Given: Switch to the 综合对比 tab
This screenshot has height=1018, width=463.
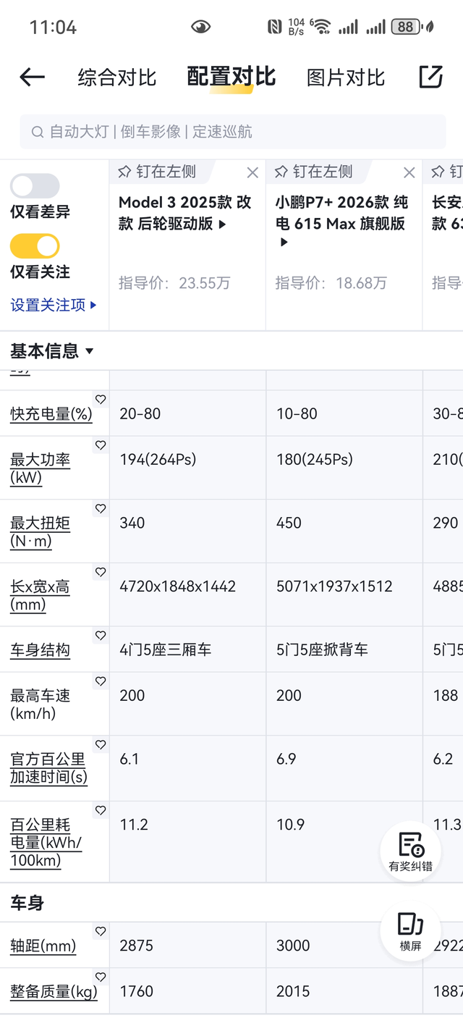Looking at the screenshot, I should click(117, 77).
